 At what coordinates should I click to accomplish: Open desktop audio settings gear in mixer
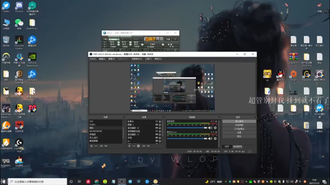(x=215, y=128)
